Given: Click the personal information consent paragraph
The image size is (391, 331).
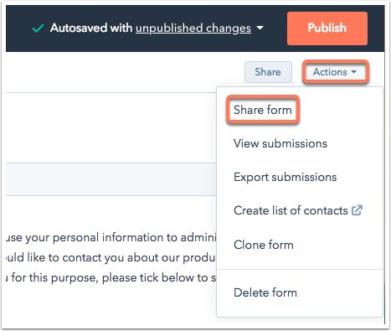Looking at the screenshot, I should [111, 257].
